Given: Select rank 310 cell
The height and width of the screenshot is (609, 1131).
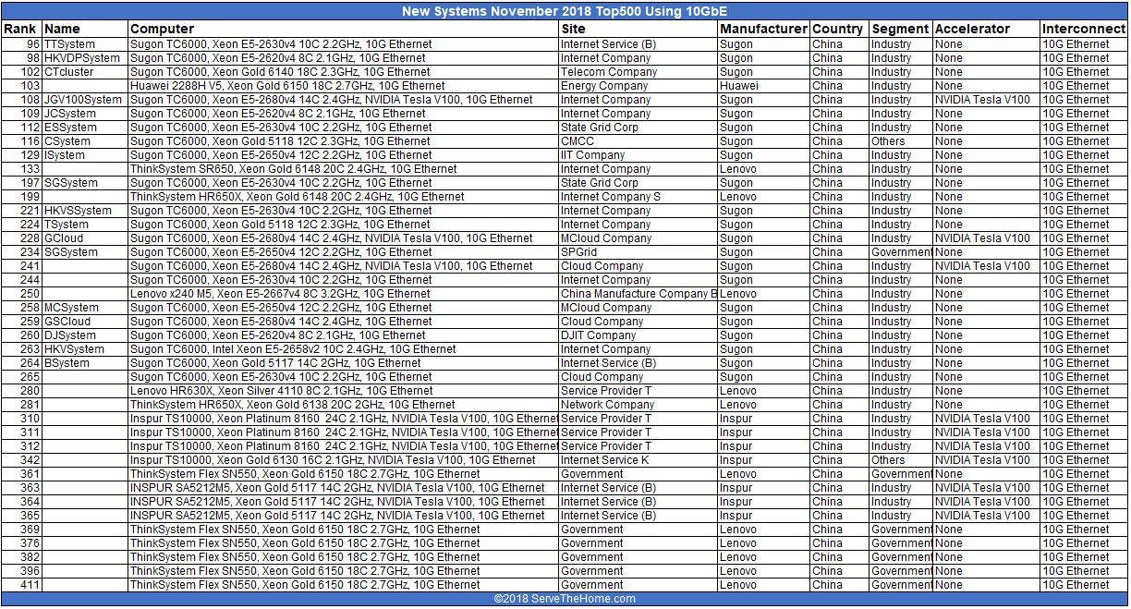Looking at the screenshot, I should pyautogui.click(x=21, y=419).
